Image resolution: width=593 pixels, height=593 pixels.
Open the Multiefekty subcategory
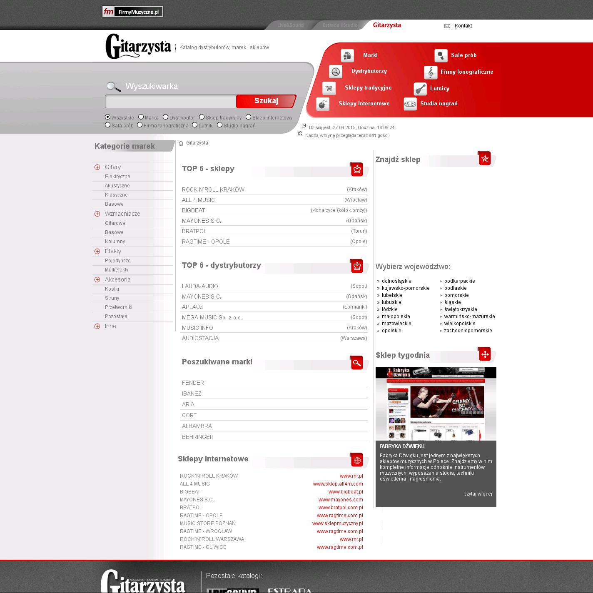(x=117, y=270)
